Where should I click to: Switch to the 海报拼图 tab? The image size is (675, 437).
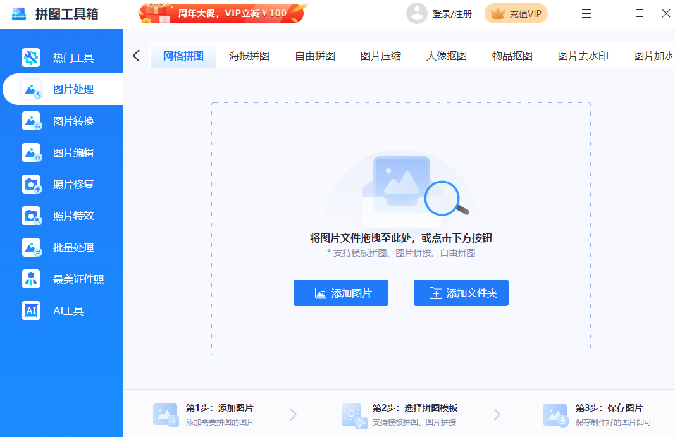(x=249, y=56)
